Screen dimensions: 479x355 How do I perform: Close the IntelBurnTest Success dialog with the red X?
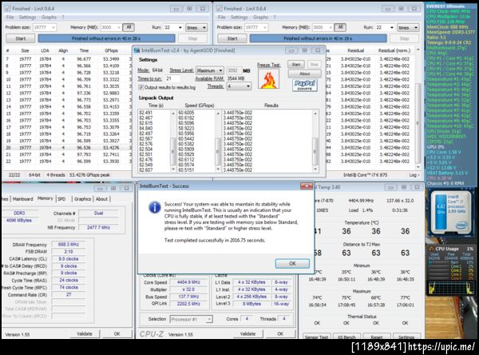[306, 185]
